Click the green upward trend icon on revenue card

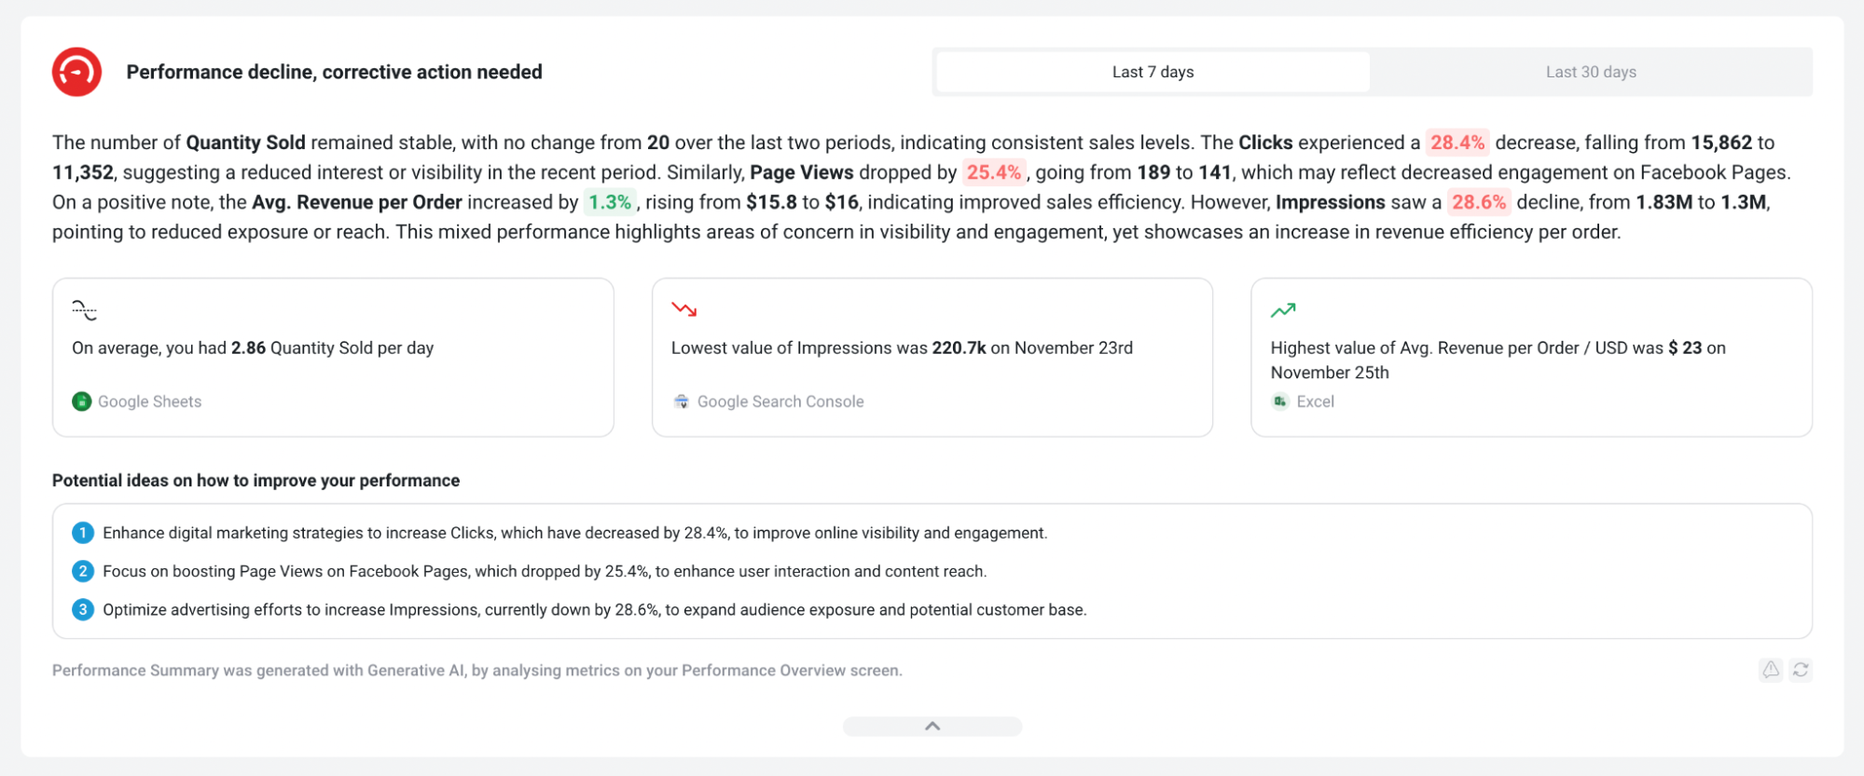(x=1284, y=309)
